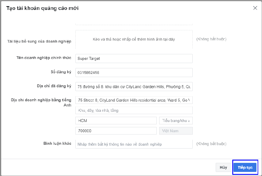This screenshot has width=262, height=176.
Task: Select the postal code field 700000
Action: (116, 131)
